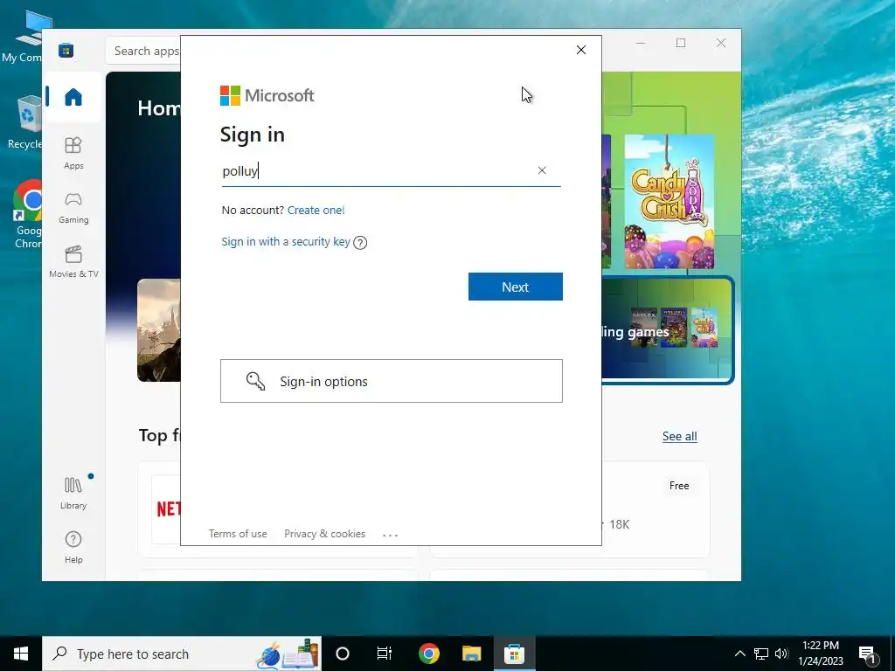895x671 pixels.
Task: Click the Microsoft Store logo icon in title bar
Action: 66,50
